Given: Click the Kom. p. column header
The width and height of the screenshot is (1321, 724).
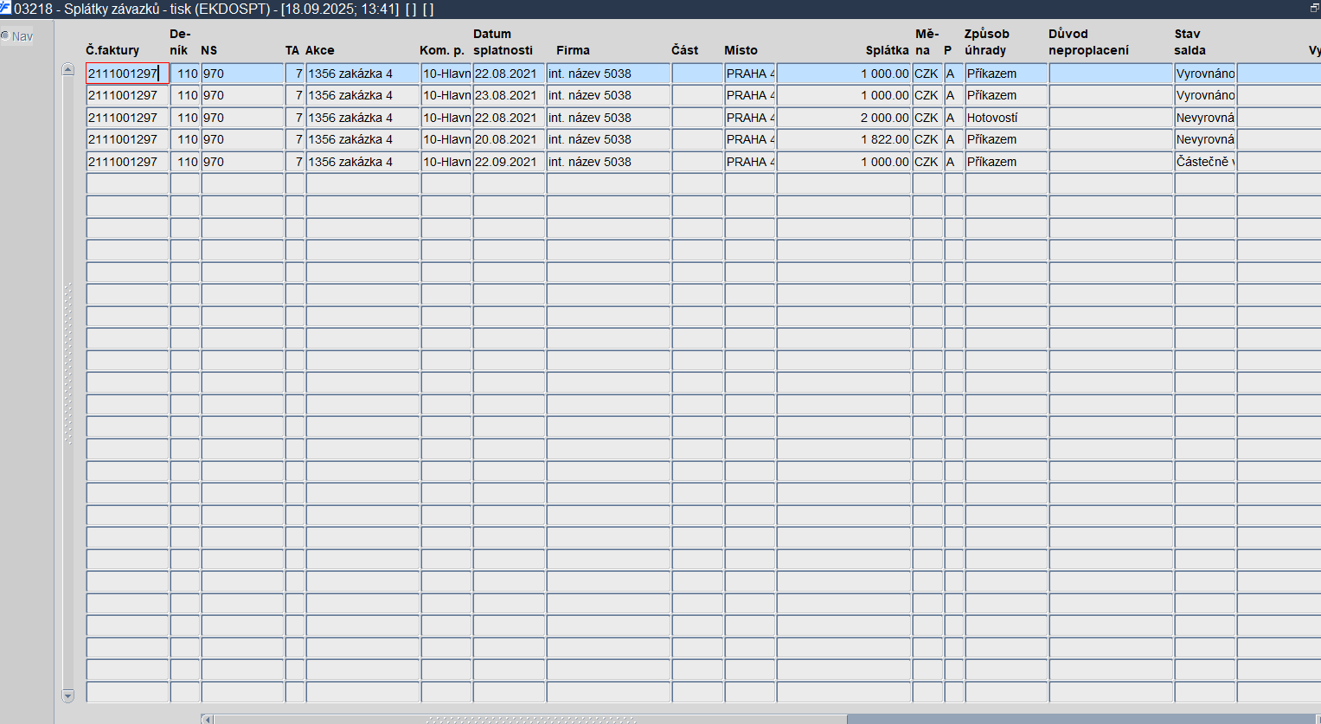Looking at the screenshot, I should (442, 50).
